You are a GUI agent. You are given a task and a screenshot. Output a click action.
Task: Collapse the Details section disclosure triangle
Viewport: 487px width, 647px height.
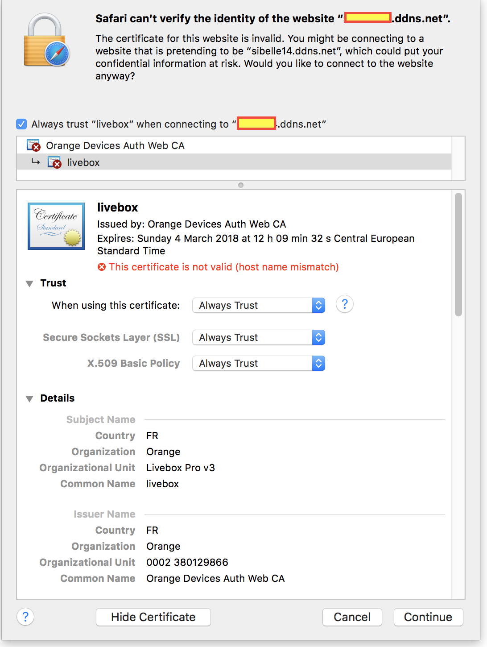coord(29,398)
